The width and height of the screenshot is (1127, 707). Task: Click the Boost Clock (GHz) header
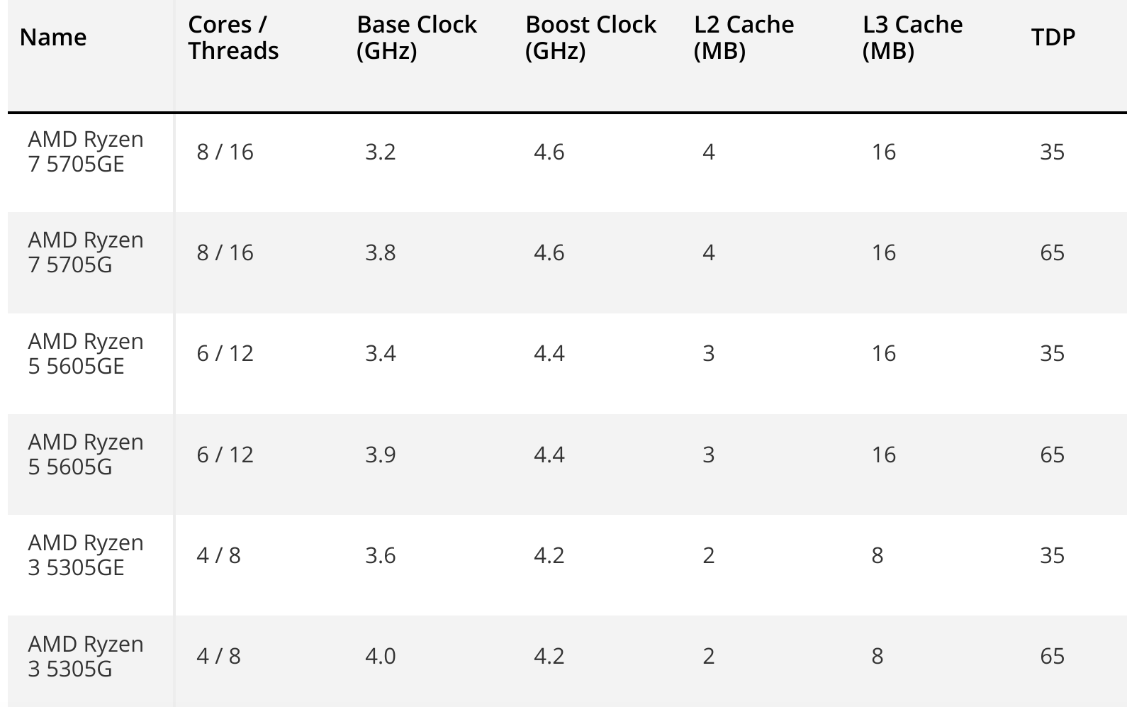coord(591,38)
